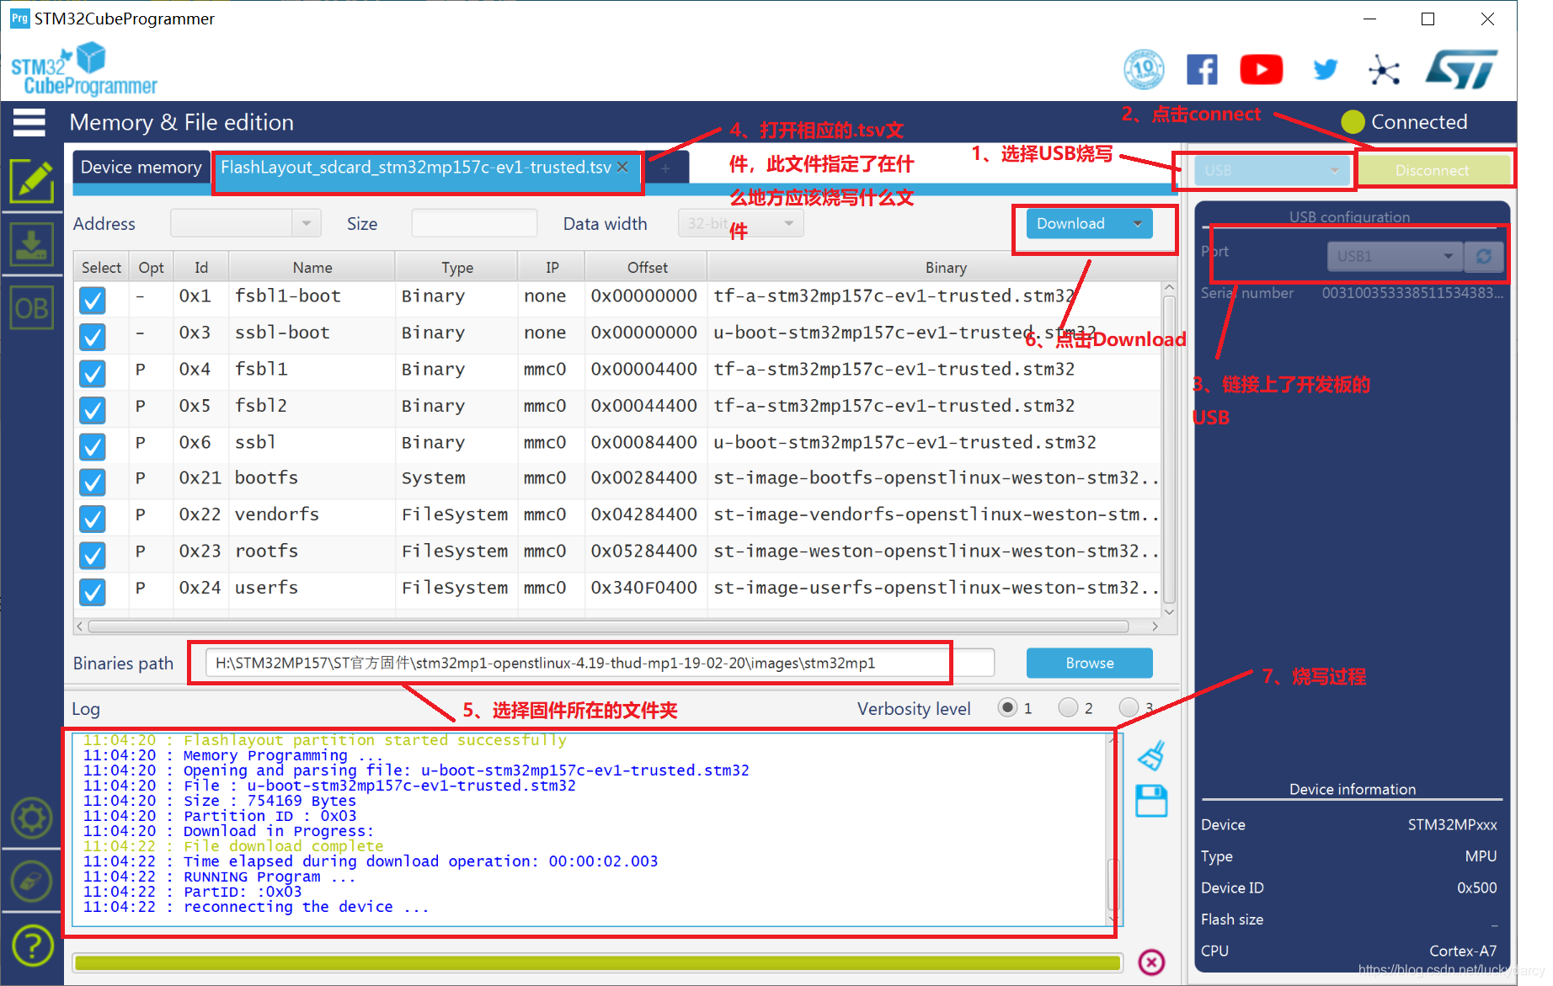Open the hamburger main menu
The image size is (1553, 986).
tap(29, 123)
